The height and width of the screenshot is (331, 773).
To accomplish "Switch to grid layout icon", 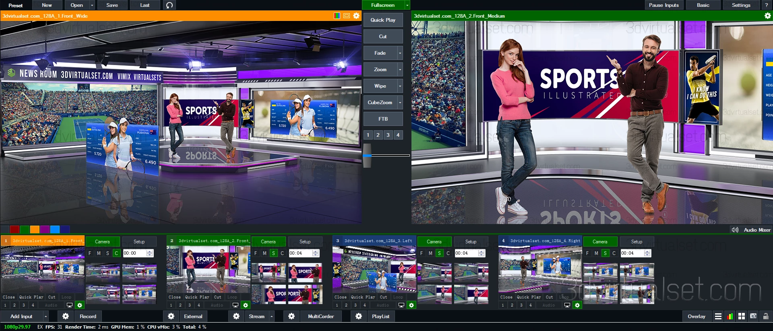I will pos(742,317).
